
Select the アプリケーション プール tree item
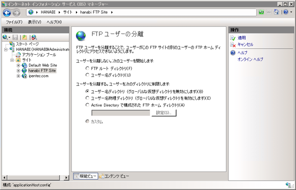pyautogui.click(x=39, y=55)
